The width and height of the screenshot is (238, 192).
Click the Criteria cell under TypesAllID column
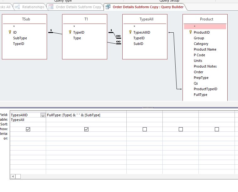click(x=28, y=134)
